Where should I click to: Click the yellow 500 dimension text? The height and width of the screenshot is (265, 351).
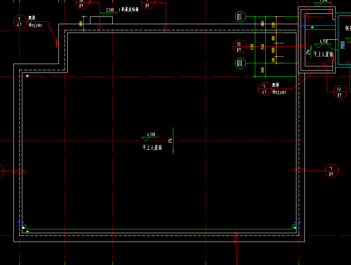tap(273, 60)
